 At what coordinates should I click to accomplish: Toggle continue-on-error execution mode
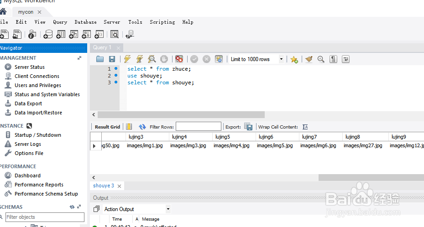179,59
